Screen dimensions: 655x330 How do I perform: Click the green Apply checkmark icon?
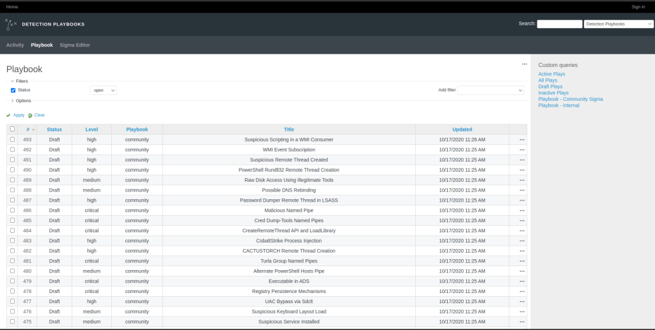[8, 116]
